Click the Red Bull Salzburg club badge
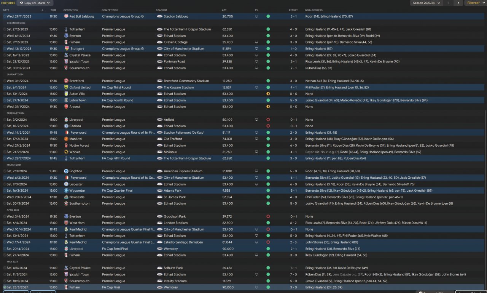 [66, 16]
